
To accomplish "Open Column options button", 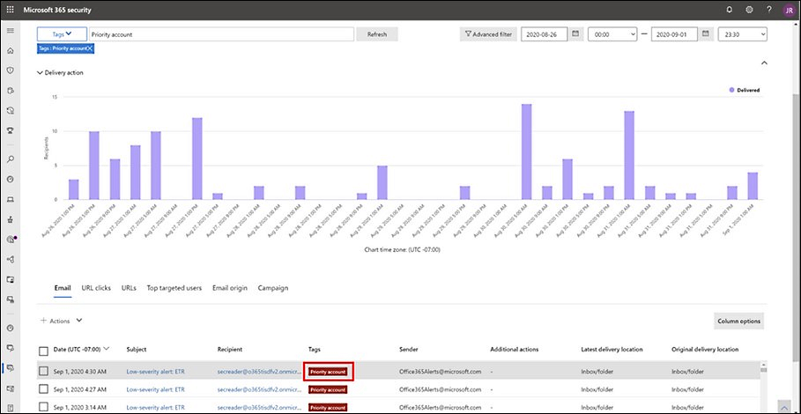I will coord(738,322).
